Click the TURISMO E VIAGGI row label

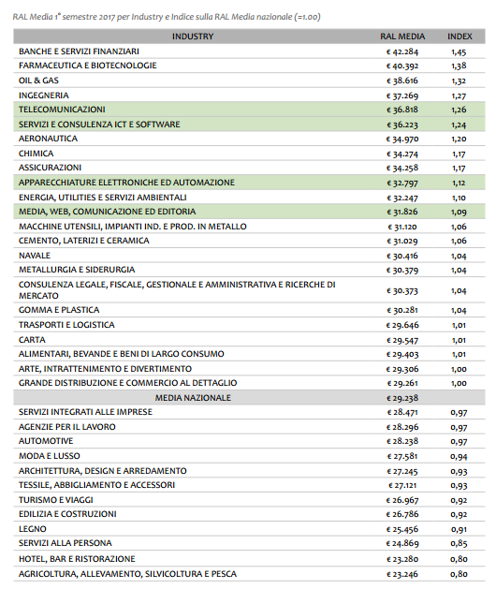56,500
